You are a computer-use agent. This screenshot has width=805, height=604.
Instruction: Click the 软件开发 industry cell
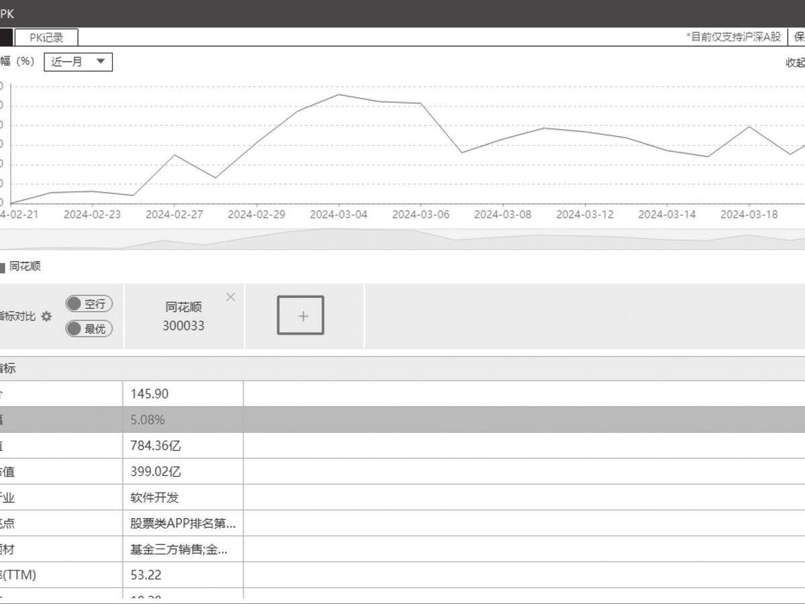point(182,497)
